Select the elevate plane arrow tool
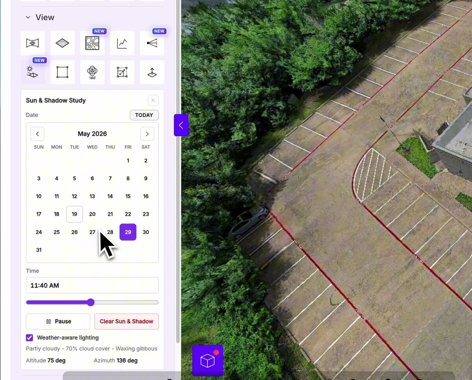The height and width of the screenshot is (380, 472). pos(152,72)
